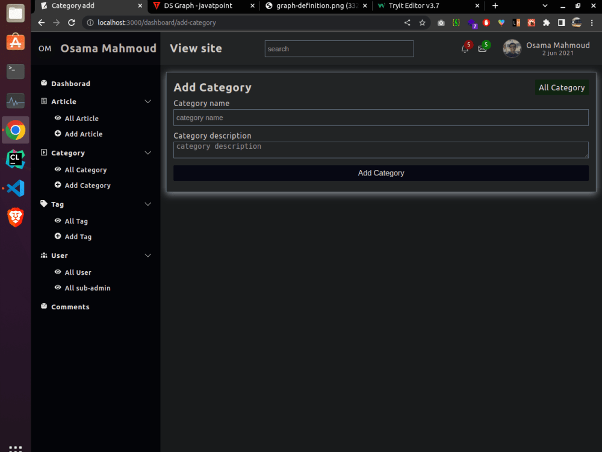The image size is (602, 452).
Task: Collapse the Tag section chevron
Action: (x=148, y=204)
